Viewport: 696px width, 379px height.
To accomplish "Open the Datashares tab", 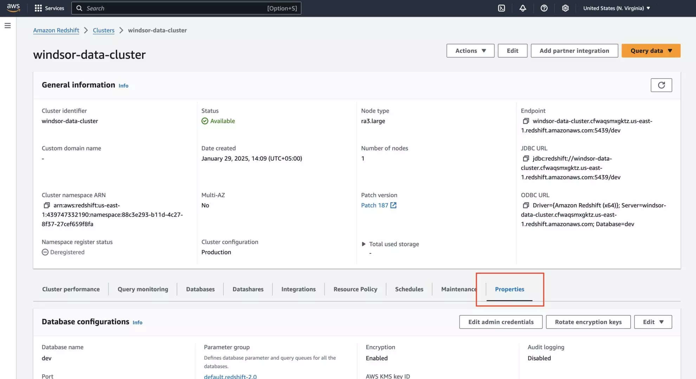I will (x=248, y=289).
